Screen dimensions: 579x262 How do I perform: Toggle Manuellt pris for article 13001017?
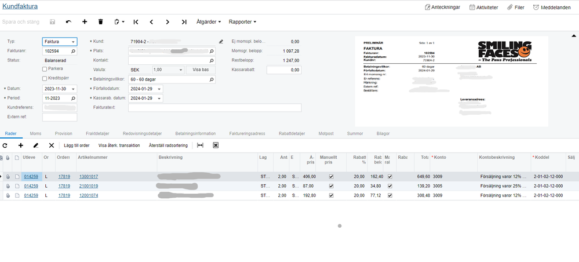click(x=331, y=177)
